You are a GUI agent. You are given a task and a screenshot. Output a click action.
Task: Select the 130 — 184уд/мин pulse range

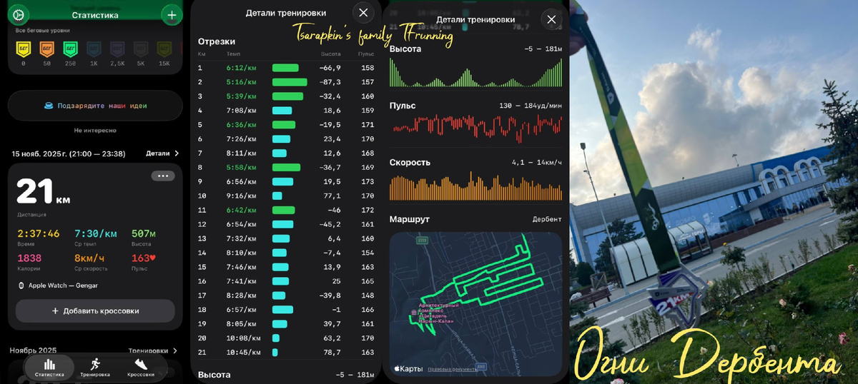tap(530, 106)
